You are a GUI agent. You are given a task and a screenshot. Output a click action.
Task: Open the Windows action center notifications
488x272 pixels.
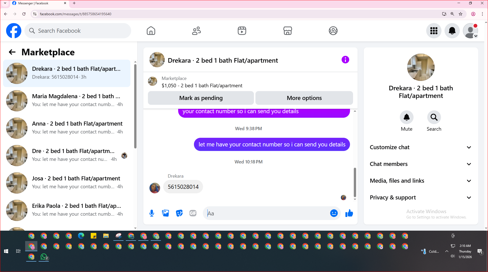[x=480, y=251]
